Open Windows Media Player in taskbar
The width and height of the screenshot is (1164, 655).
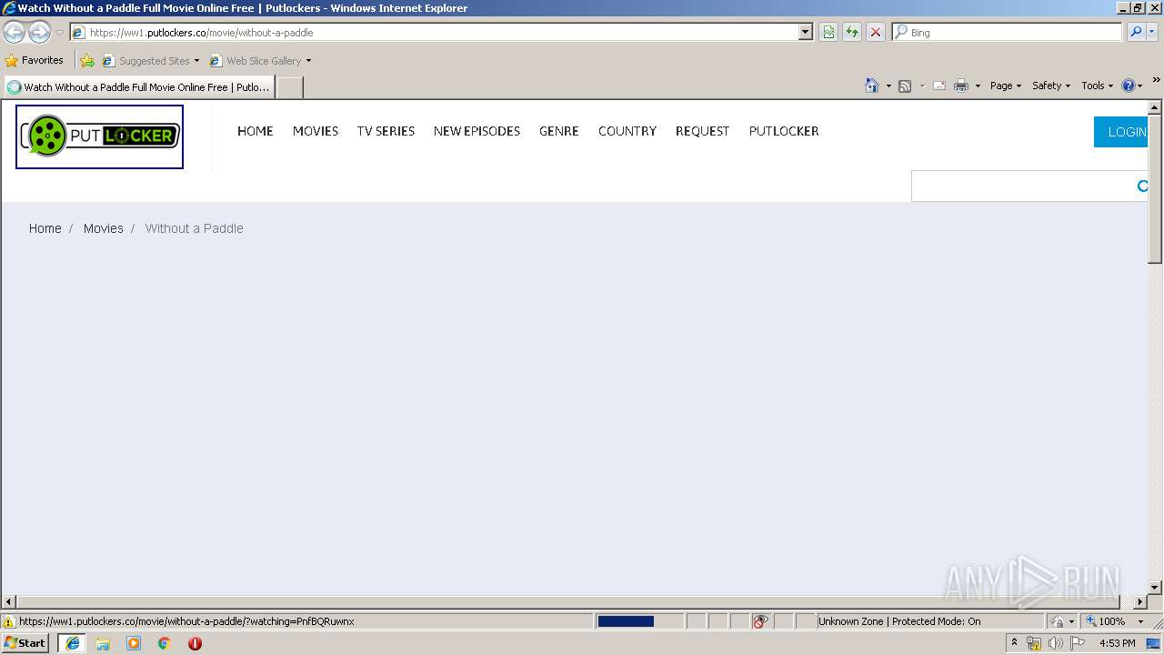(134, 643)
